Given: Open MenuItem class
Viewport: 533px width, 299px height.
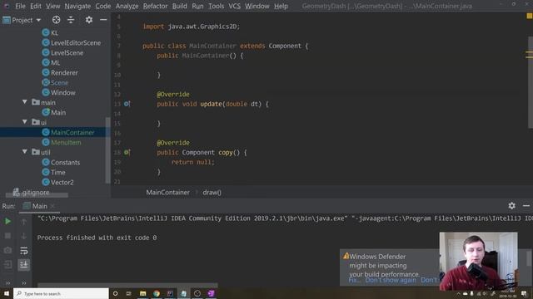Looking at the screenshot, I should (x=66, y=142).
